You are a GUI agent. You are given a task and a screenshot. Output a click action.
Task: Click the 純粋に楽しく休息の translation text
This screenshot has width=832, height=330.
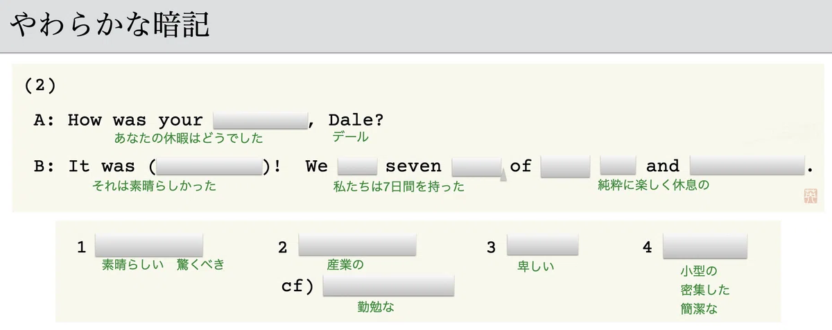(654, 185)
